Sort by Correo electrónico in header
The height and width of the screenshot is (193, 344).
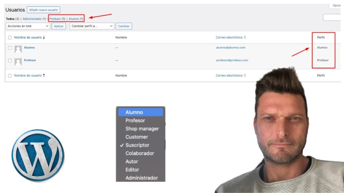229,38
